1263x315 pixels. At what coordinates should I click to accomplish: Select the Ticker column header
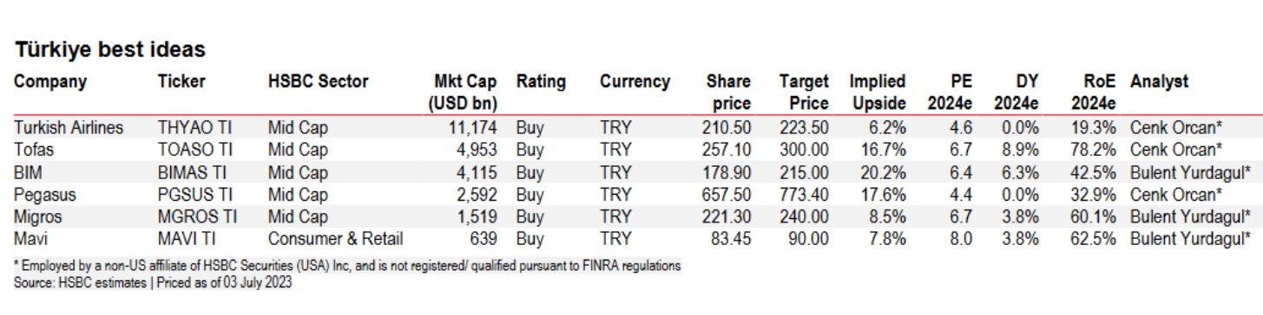click(x=181, y=82)
